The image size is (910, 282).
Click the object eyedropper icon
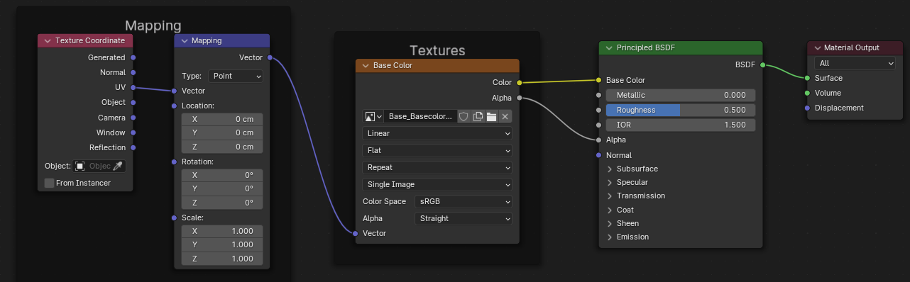tap(119, 166)
